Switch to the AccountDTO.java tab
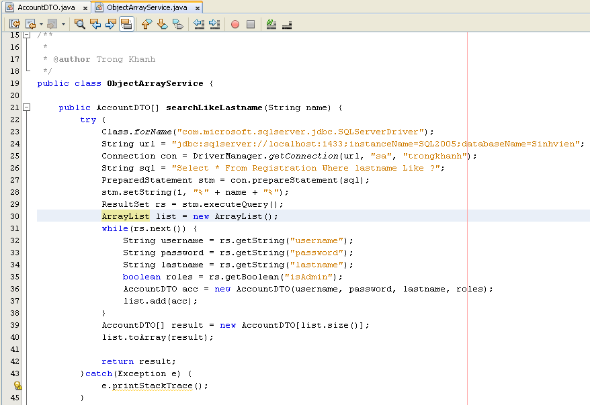The height and width of the screenshot is (405, 590). (x=46, y=7)
